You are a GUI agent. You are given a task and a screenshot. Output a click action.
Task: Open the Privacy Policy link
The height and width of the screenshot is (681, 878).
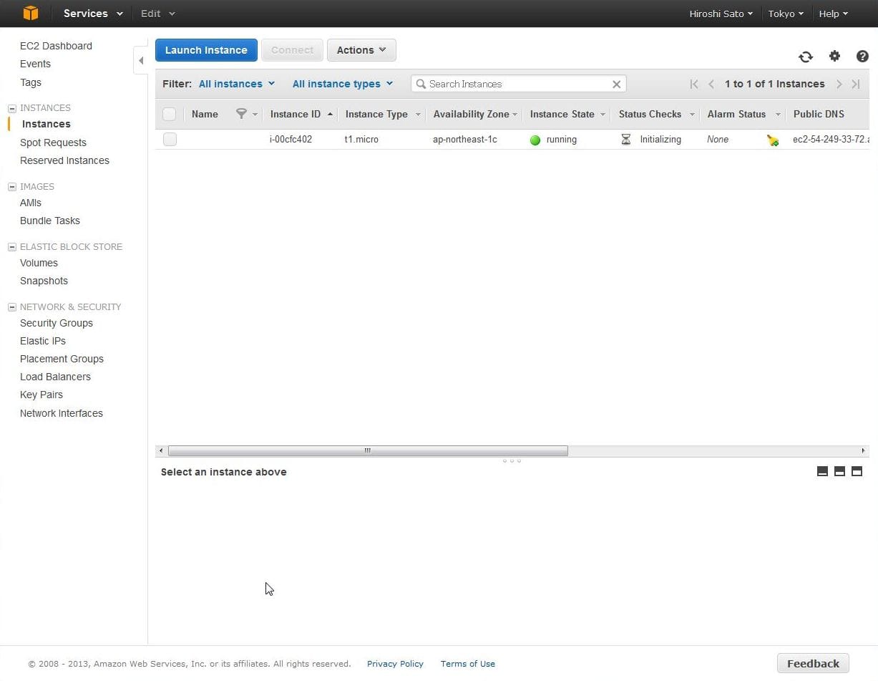point(395,664)
